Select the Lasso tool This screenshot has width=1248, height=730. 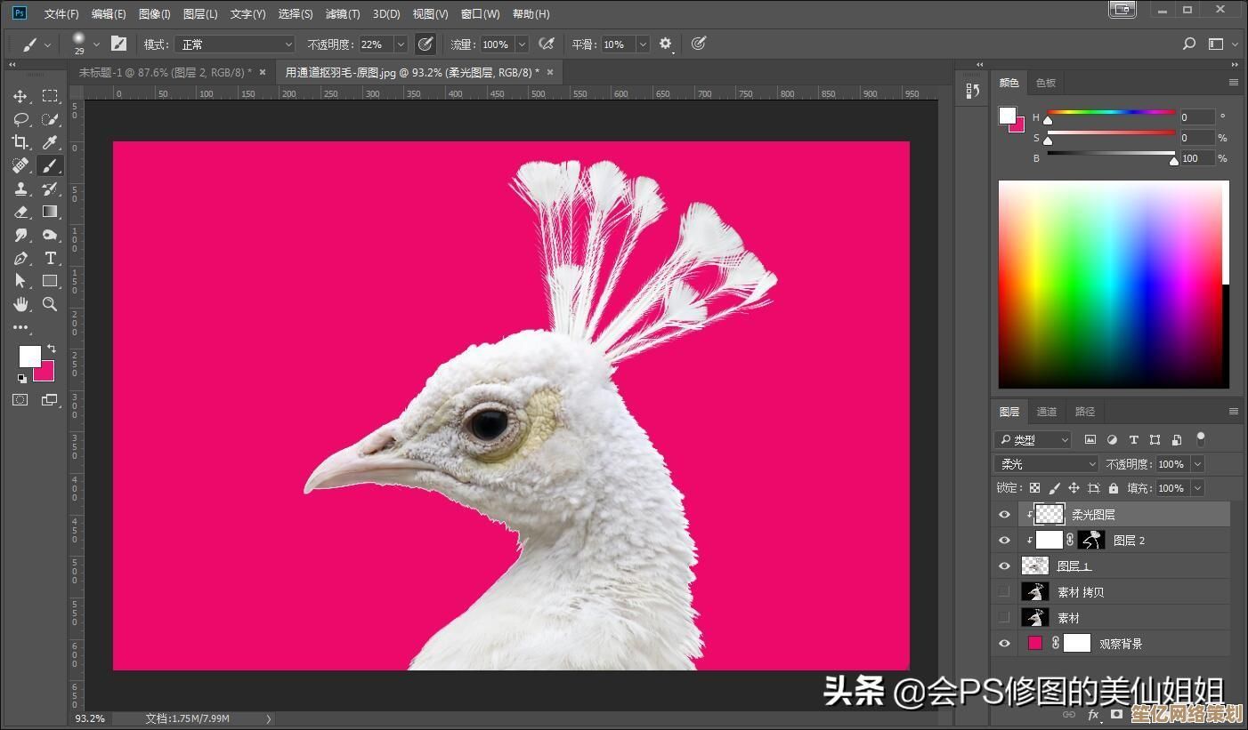(x=20, y=119)
